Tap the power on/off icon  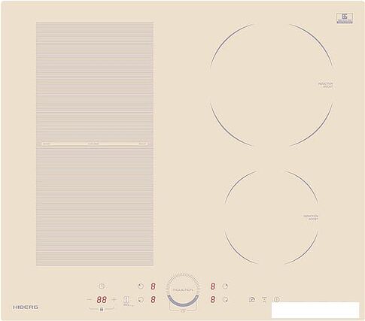(x=276, y=299)
